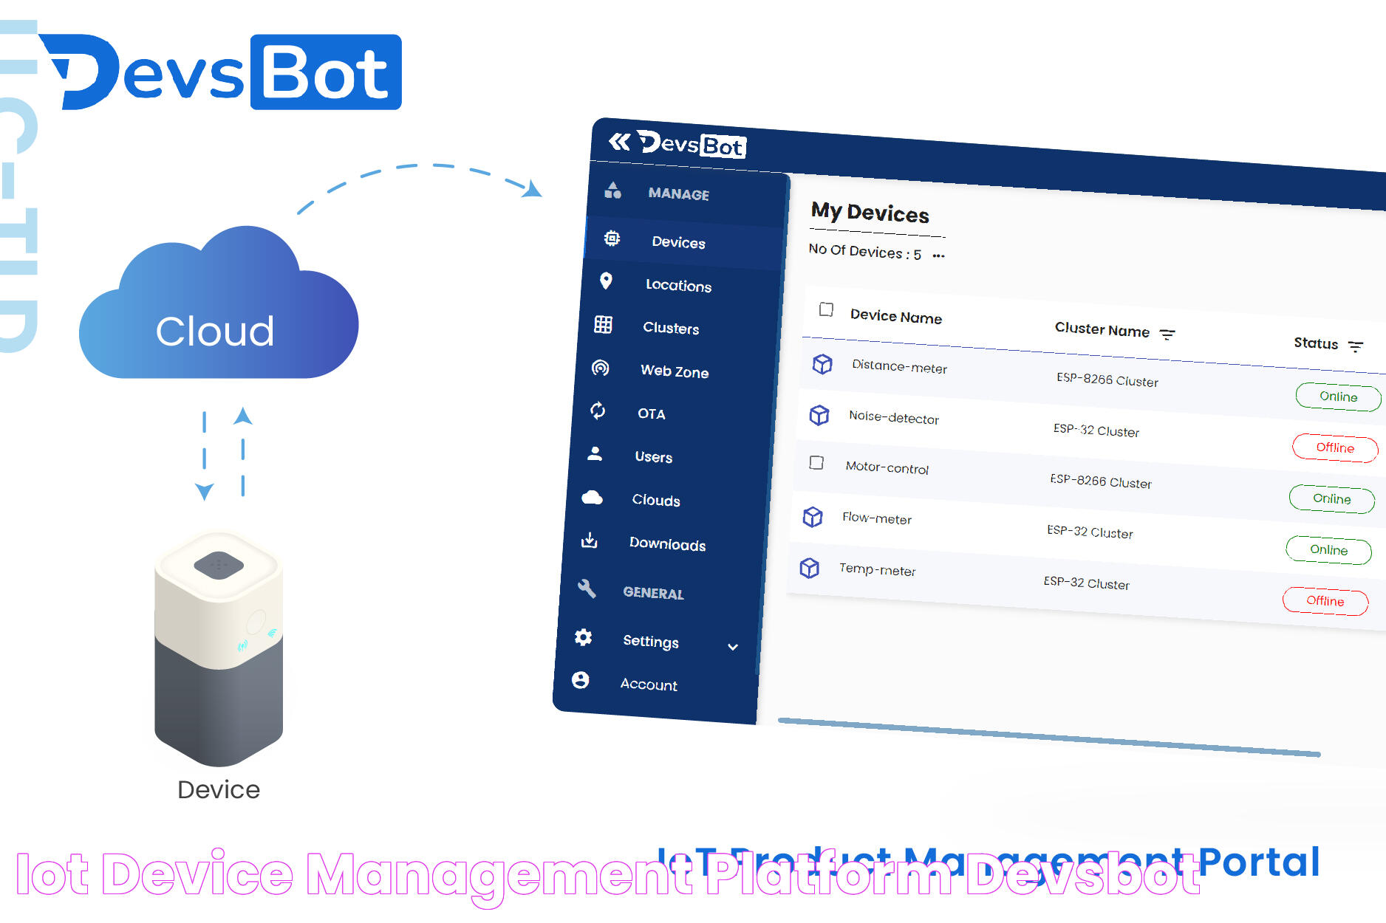Viewport: 1386px width, 923px height.
Task: Click the General wrench icon
Action: pyautogui.click(x=587, y=588)
